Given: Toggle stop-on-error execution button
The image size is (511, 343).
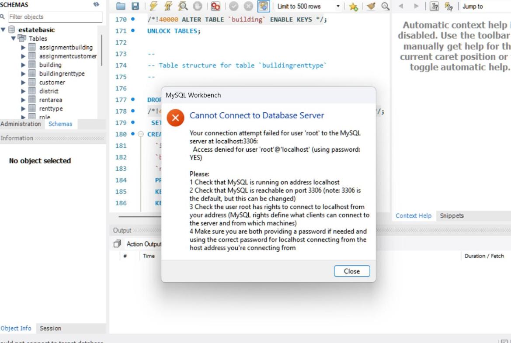Looking at the screenshot, I should tap(216, 7).
